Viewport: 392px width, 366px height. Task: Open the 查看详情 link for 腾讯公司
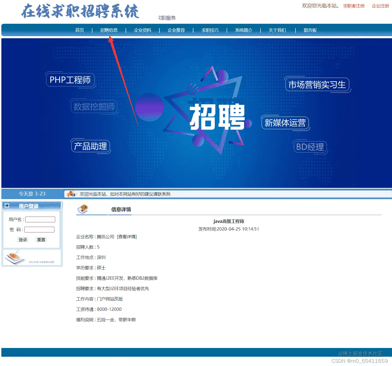127,237
